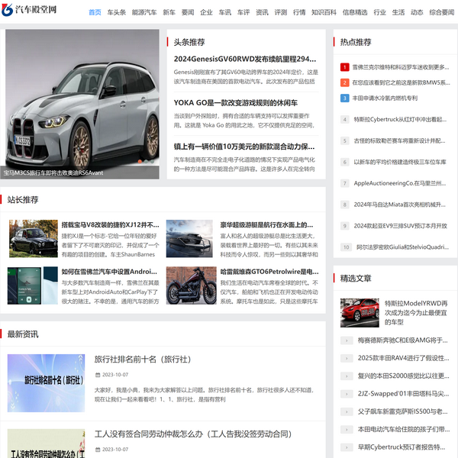Click the Harley motorcycle article thumbnail
Image resolution: width=458 pixels, height=458 pixels.
pos(191,285)
